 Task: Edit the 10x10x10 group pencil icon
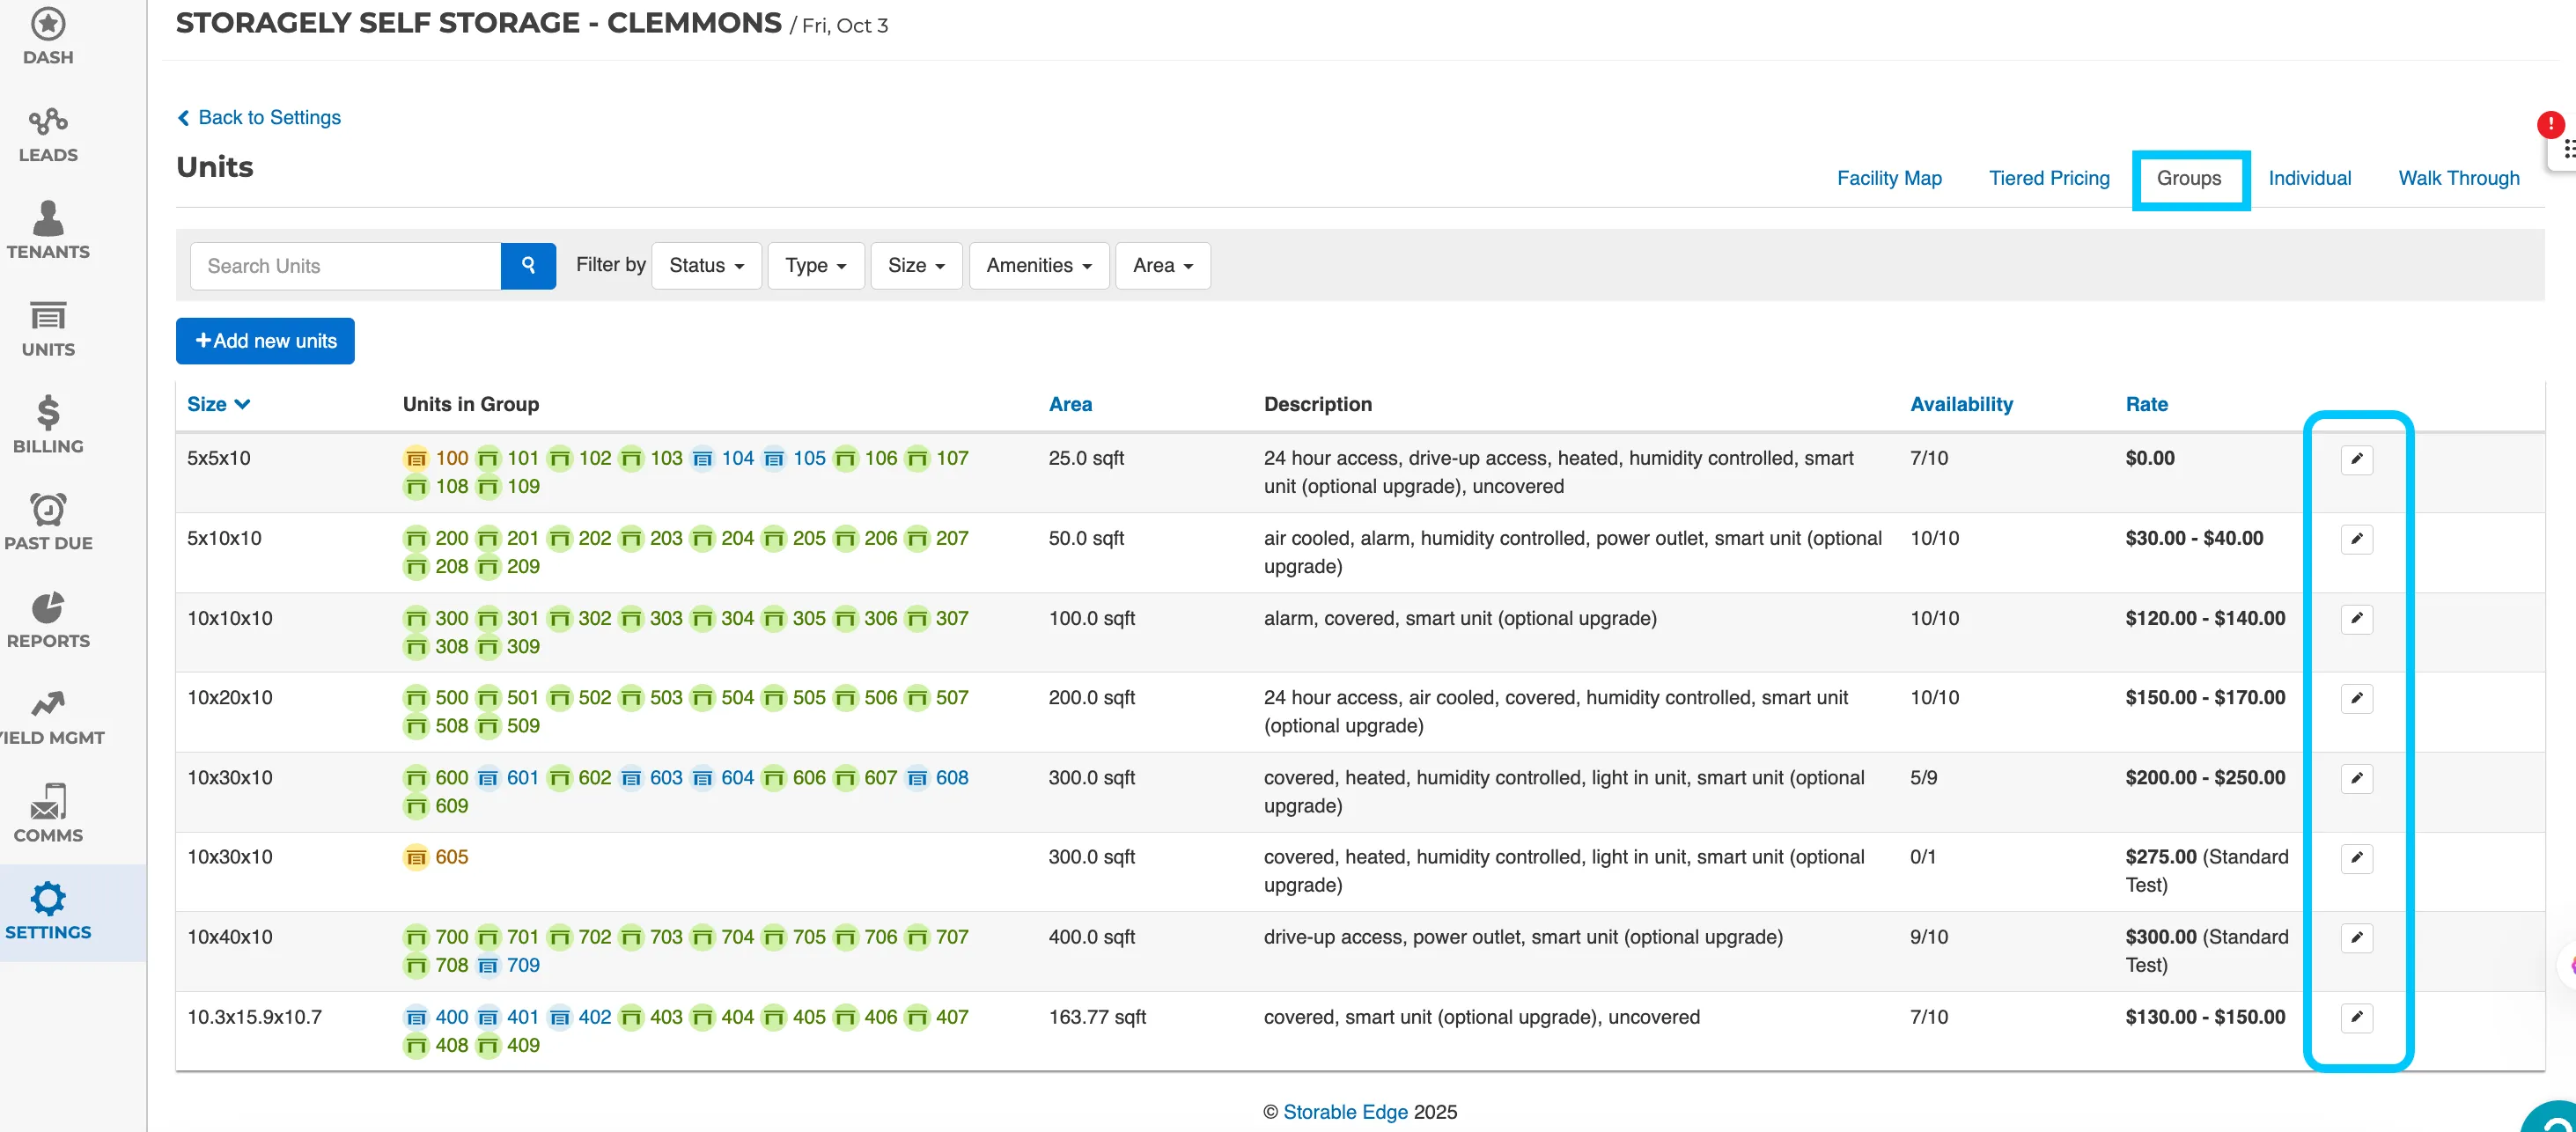pos(2356,618)
